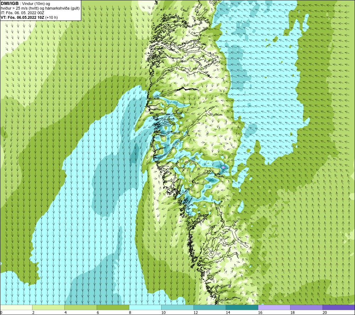Screen dimensions: 355x315
Task: Click the 'DMI/IGB' title text
Action: [10, 4]
